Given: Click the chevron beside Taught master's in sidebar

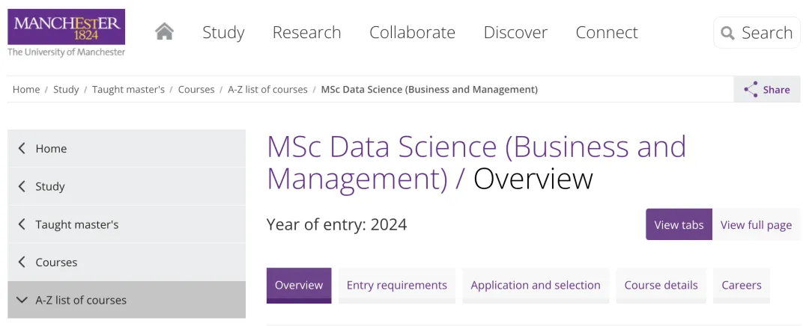Looking at the screenshot, I should pyautogui.click(x=22, y=224).
